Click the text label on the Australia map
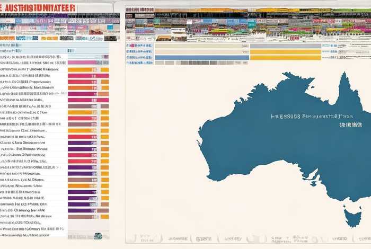The width and height of the screenshot is (371, 249). 312,117
